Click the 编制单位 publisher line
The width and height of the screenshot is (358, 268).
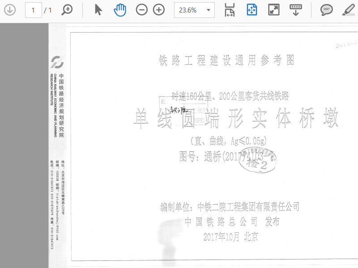coord(230,207)
